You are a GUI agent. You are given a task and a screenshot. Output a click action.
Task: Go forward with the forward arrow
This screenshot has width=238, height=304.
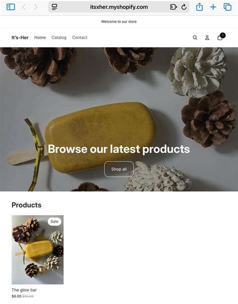(x=36, y=7)
